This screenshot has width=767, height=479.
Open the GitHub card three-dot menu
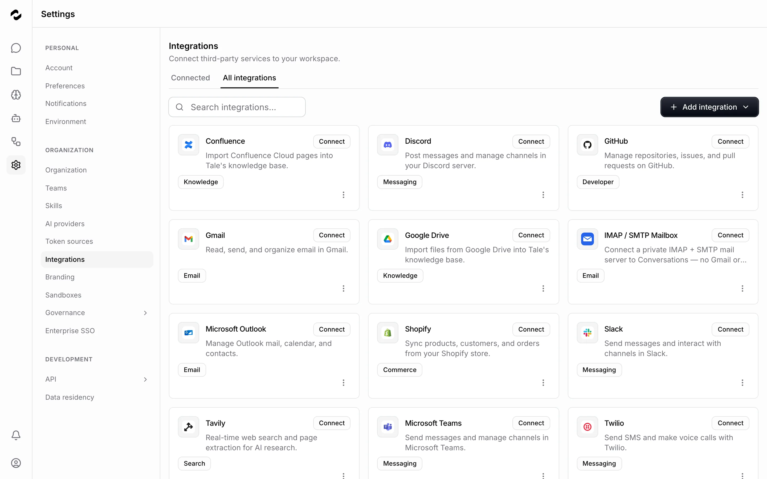click(x=742, y=195)
